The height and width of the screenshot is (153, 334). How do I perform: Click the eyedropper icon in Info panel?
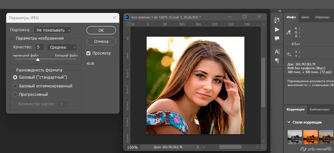(288, 32)
